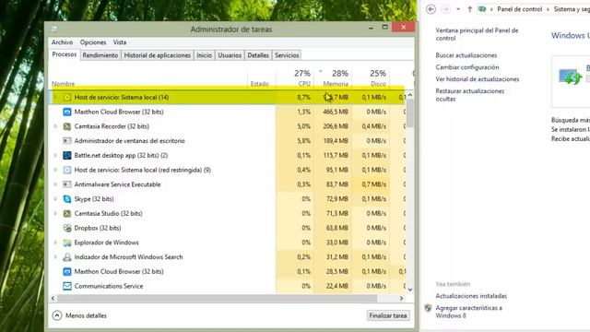
Task: Sort processes by Memoria column header
Action: [x=333, y=77]
